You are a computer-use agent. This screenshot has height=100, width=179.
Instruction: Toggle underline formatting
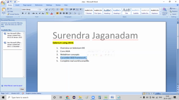click(29, 13)
